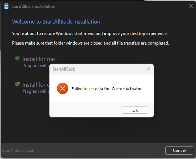The image size is (196, 159).
Task: Close the StartAllBack installation window
Action: point(191,6)
